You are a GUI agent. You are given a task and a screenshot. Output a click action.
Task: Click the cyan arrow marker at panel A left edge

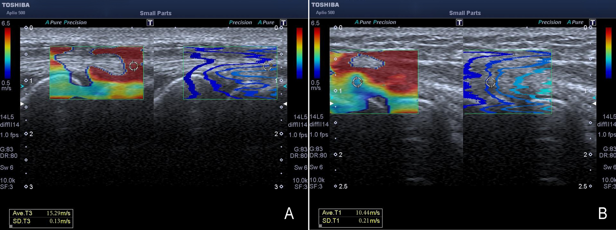coord(22,86)
